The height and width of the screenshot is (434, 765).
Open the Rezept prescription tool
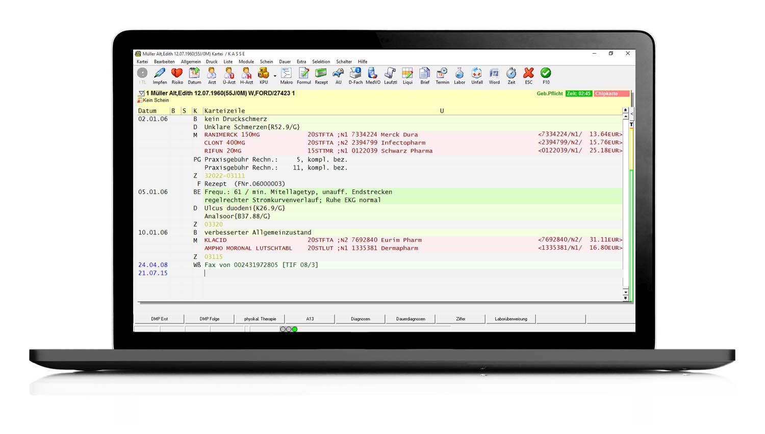321,74
